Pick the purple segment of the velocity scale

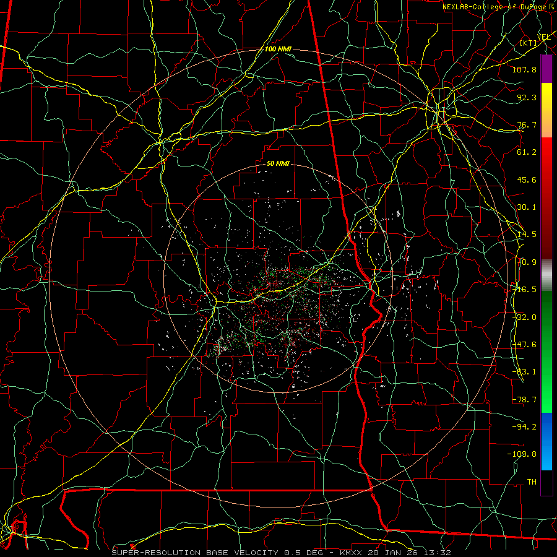pos(546,69)
